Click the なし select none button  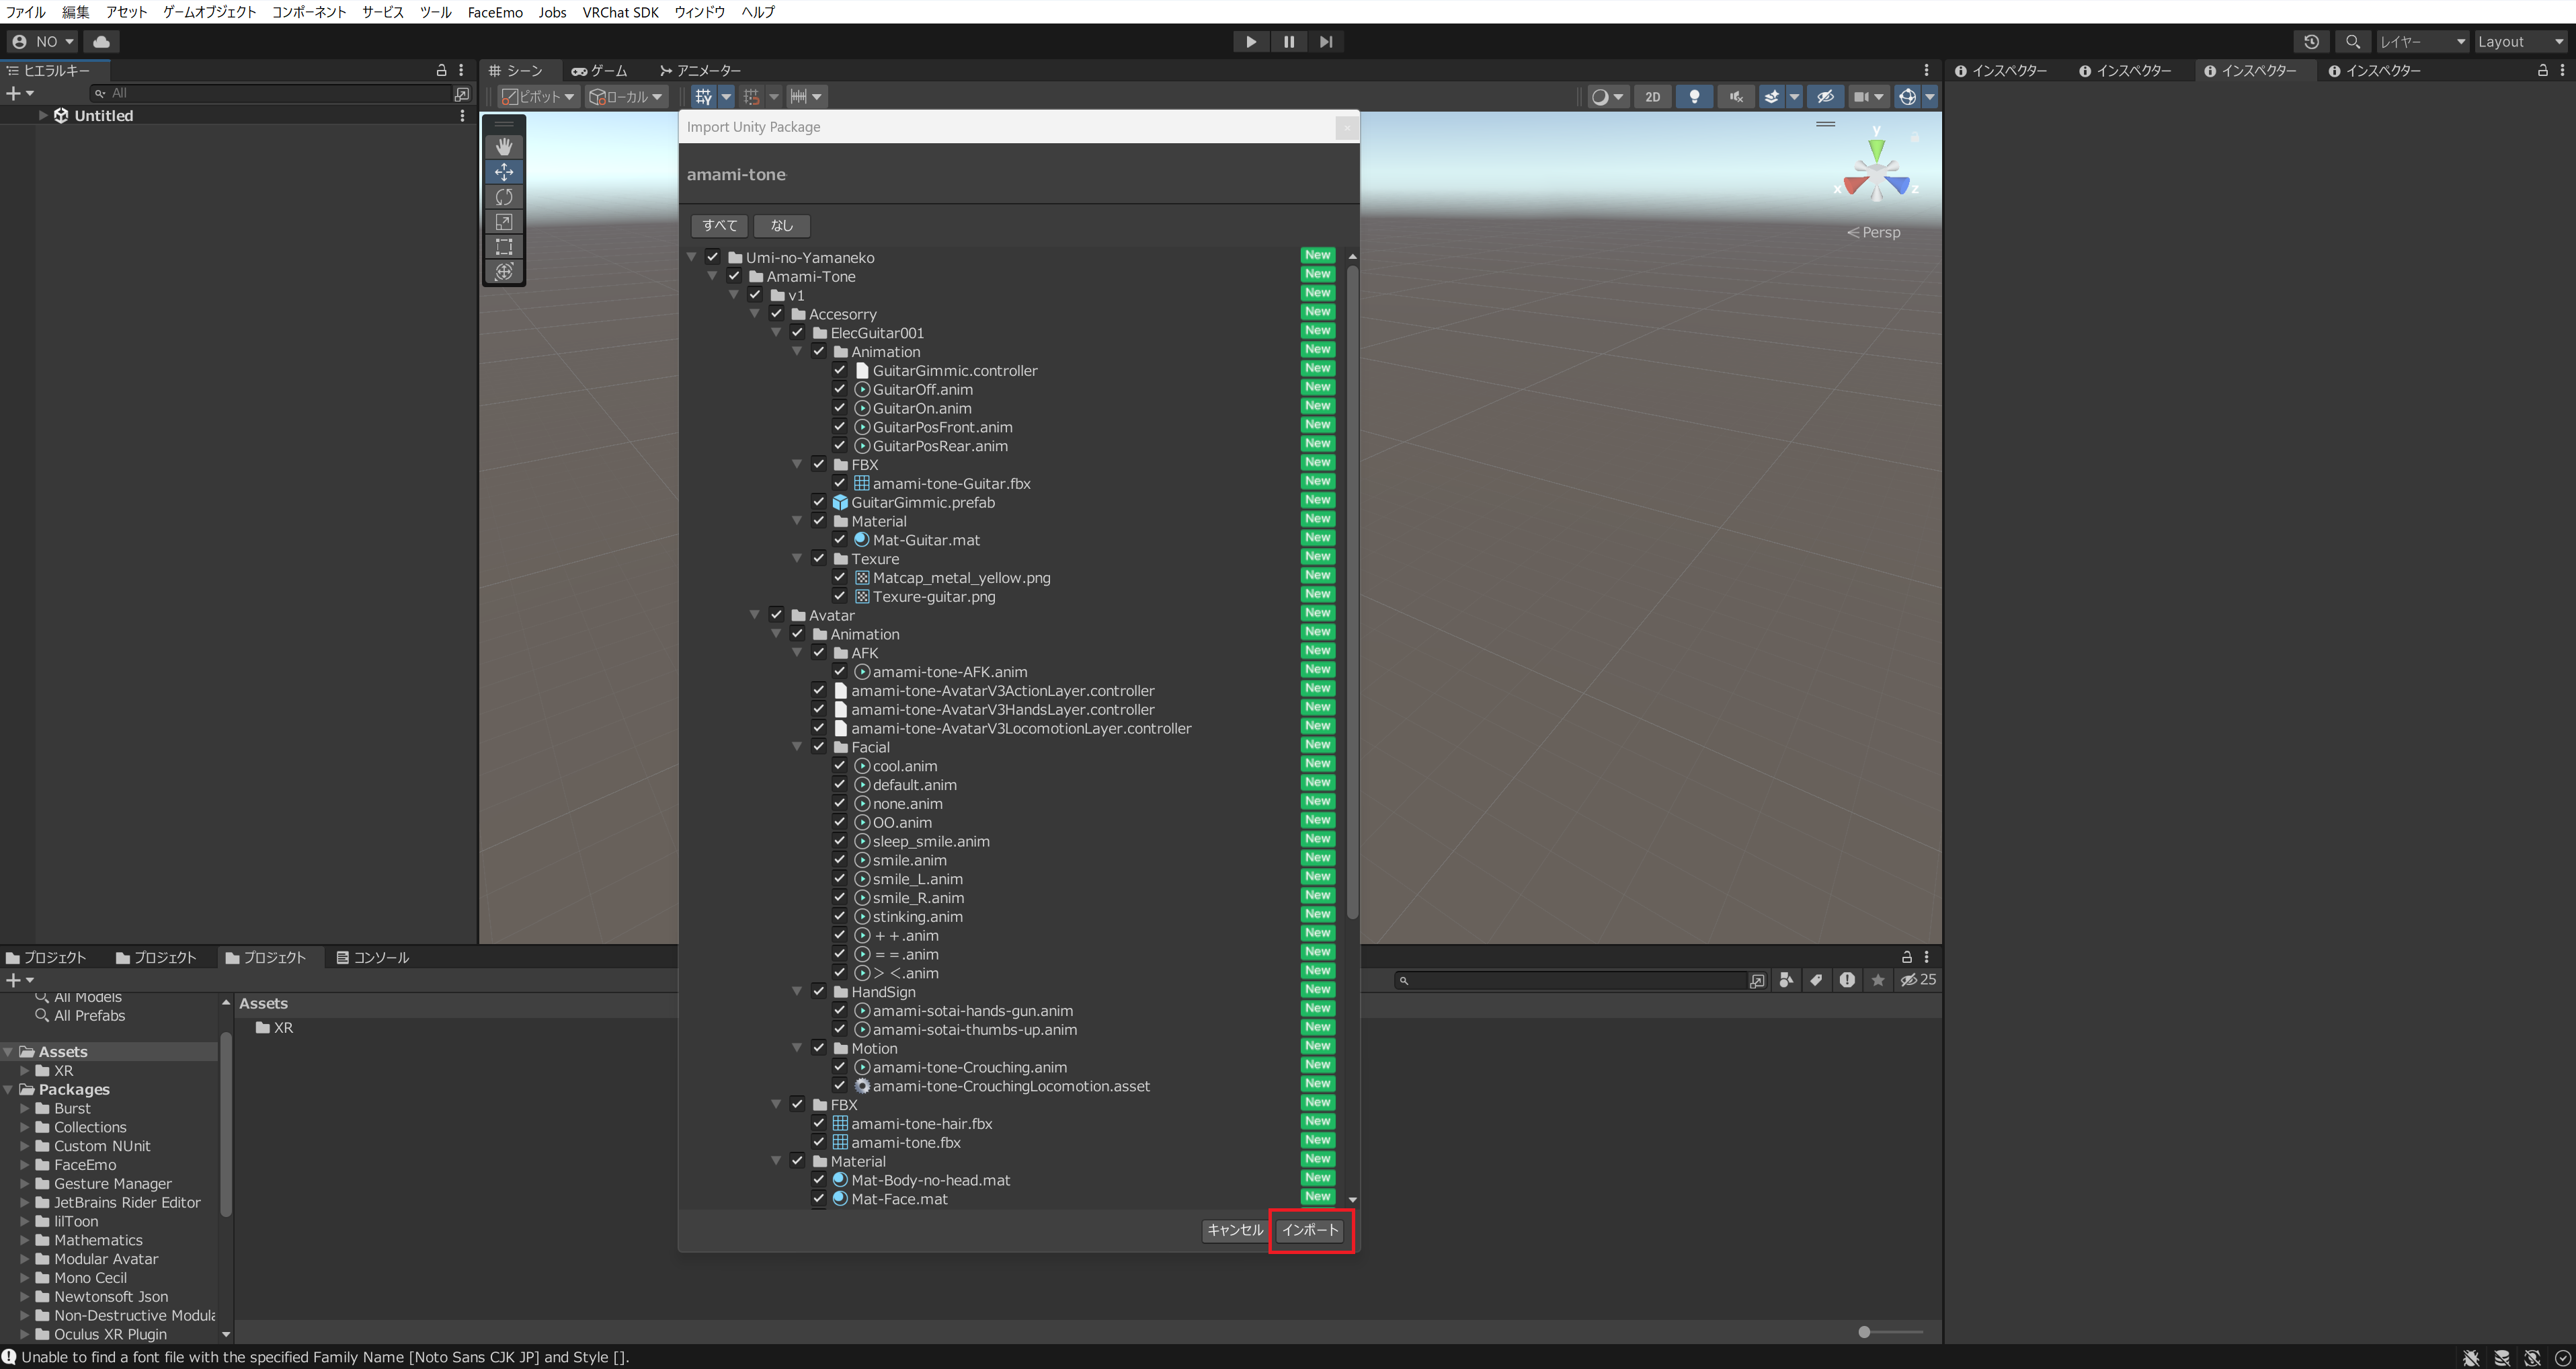coord(781,225)
